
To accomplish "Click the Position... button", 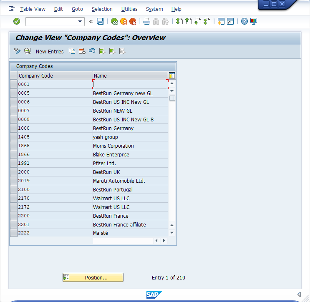I will click(93, 277).
